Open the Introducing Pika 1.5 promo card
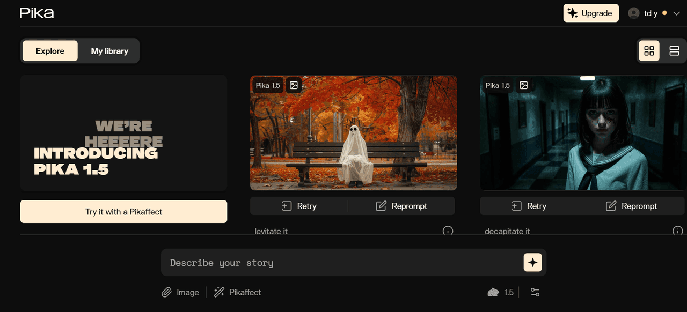687x312 pixels. point(124,133)
